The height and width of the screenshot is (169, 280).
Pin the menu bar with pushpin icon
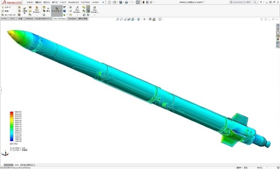click(103, 2)
